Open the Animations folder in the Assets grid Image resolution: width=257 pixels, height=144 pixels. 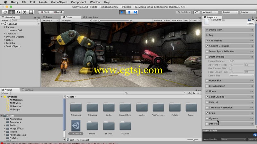pos(76,108)
